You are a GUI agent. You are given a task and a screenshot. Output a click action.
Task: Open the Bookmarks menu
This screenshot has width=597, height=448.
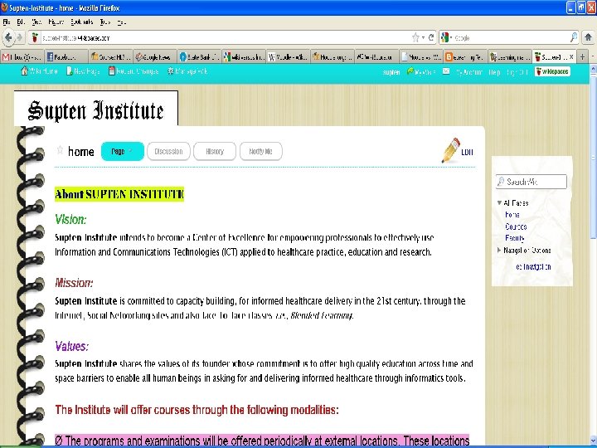click(82, 22)
